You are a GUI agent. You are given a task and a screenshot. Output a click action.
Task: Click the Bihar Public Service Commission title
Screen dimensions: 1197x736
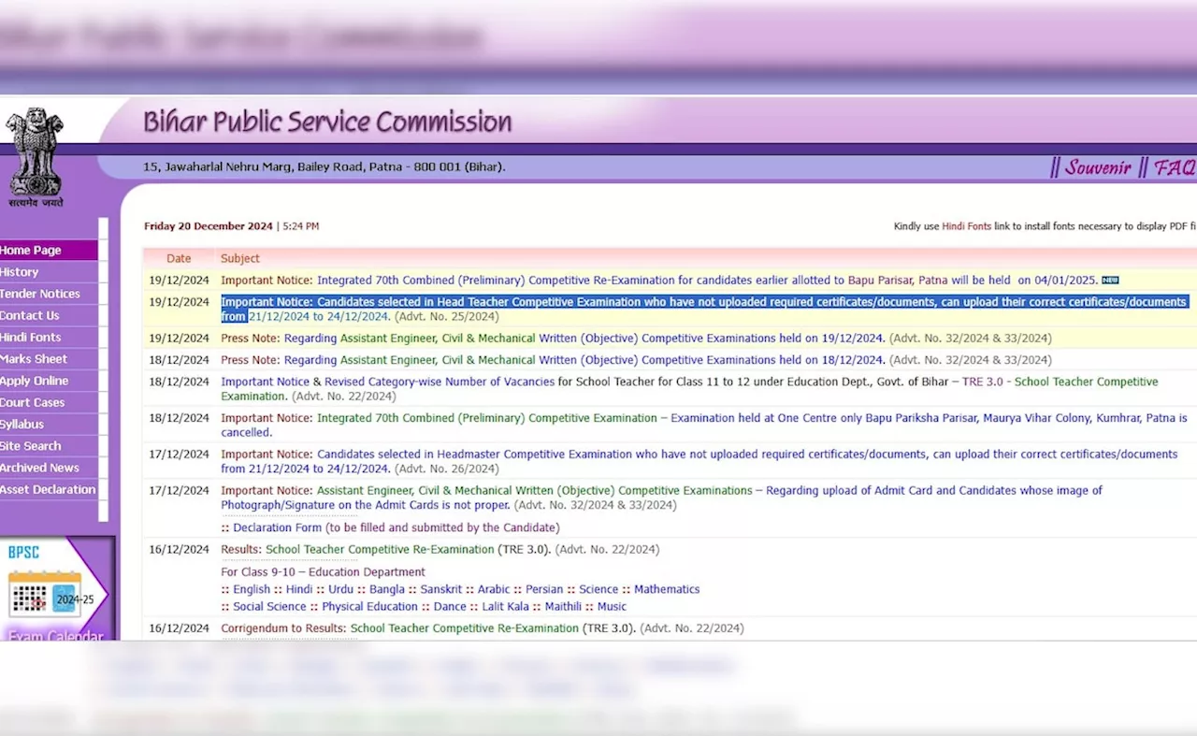327,123
